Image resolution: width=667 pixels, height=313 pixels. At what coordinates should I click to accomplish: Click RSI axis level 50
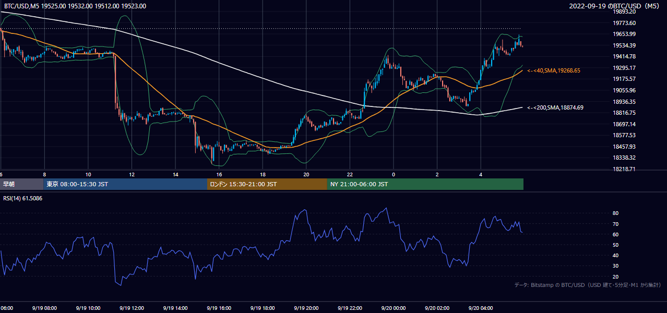[x=616, y=245]
